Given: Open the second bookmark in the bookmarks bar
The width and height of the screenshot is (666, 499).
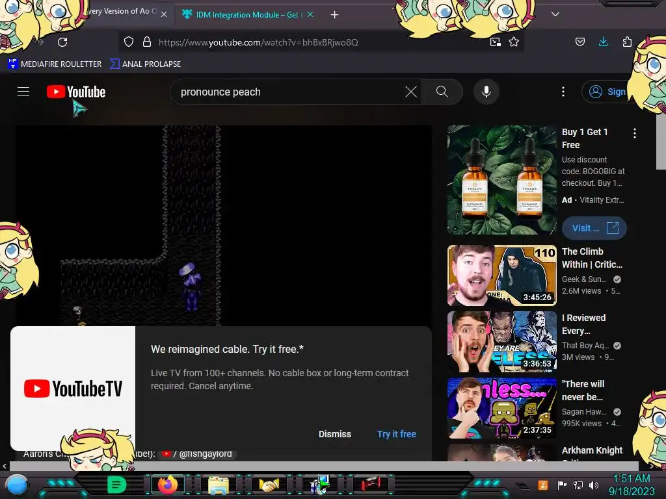Looking at the screenshot, I should pyautogui.click(x=146, y=64).
